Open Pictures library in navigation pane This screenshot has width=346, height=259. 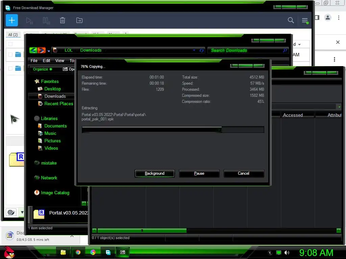[52, 141]
